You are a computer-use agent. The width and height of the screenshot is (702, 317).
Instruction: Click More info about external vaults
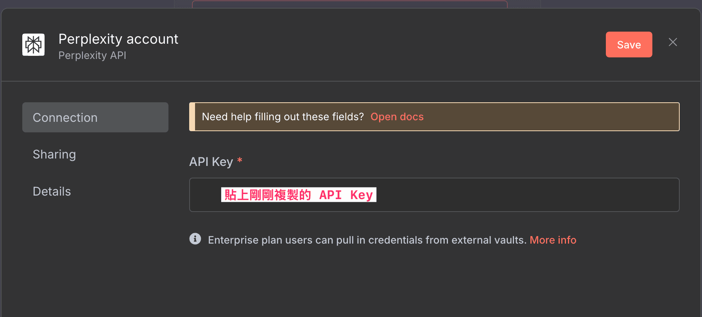point(553,240)
